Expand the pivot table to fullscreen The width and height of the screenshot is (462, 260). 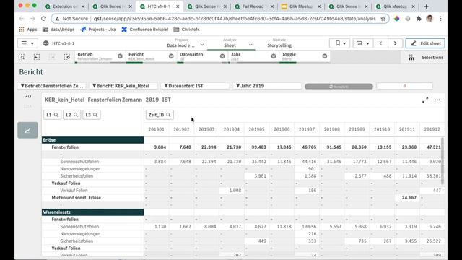click(425, 100)
